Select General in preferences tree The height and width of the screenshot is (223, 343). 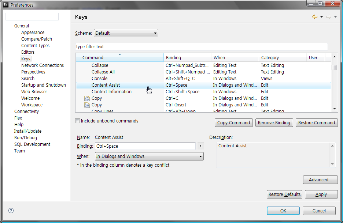pos(21,26)
